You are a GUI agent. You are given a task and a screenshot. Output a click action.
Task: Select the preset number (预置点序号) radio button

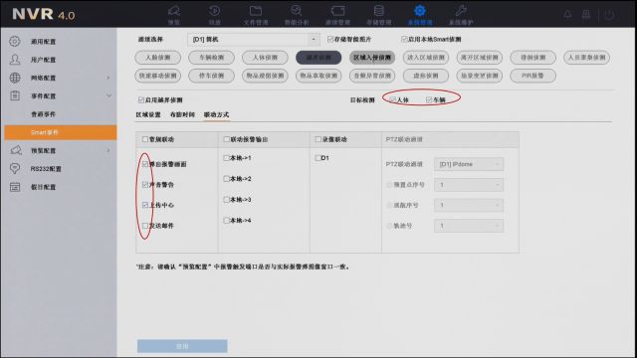tap(389, 185)
